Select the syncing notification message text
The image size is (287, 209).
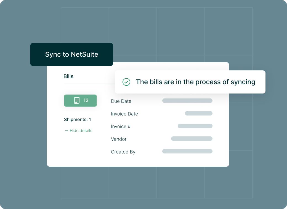tap(195, 82)
